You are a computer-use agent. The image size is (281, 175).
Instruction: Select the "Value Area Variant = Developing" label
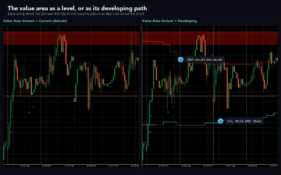click(x=170, y=21)
